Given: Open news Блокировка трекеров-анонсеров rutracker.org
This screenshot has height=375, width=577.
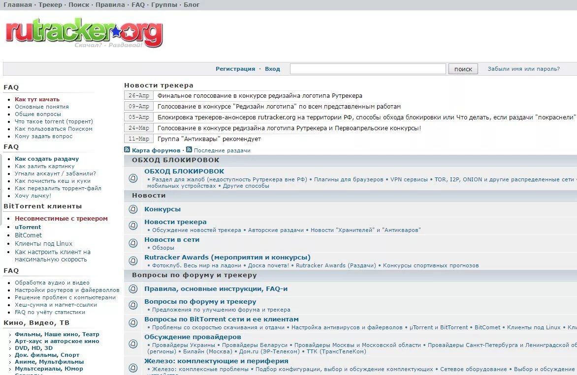Looking at the screenshot, I should (366, 117).
